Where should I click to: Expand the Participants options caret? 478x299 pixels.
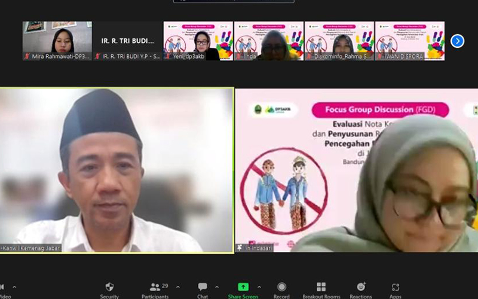click(177, 287)
